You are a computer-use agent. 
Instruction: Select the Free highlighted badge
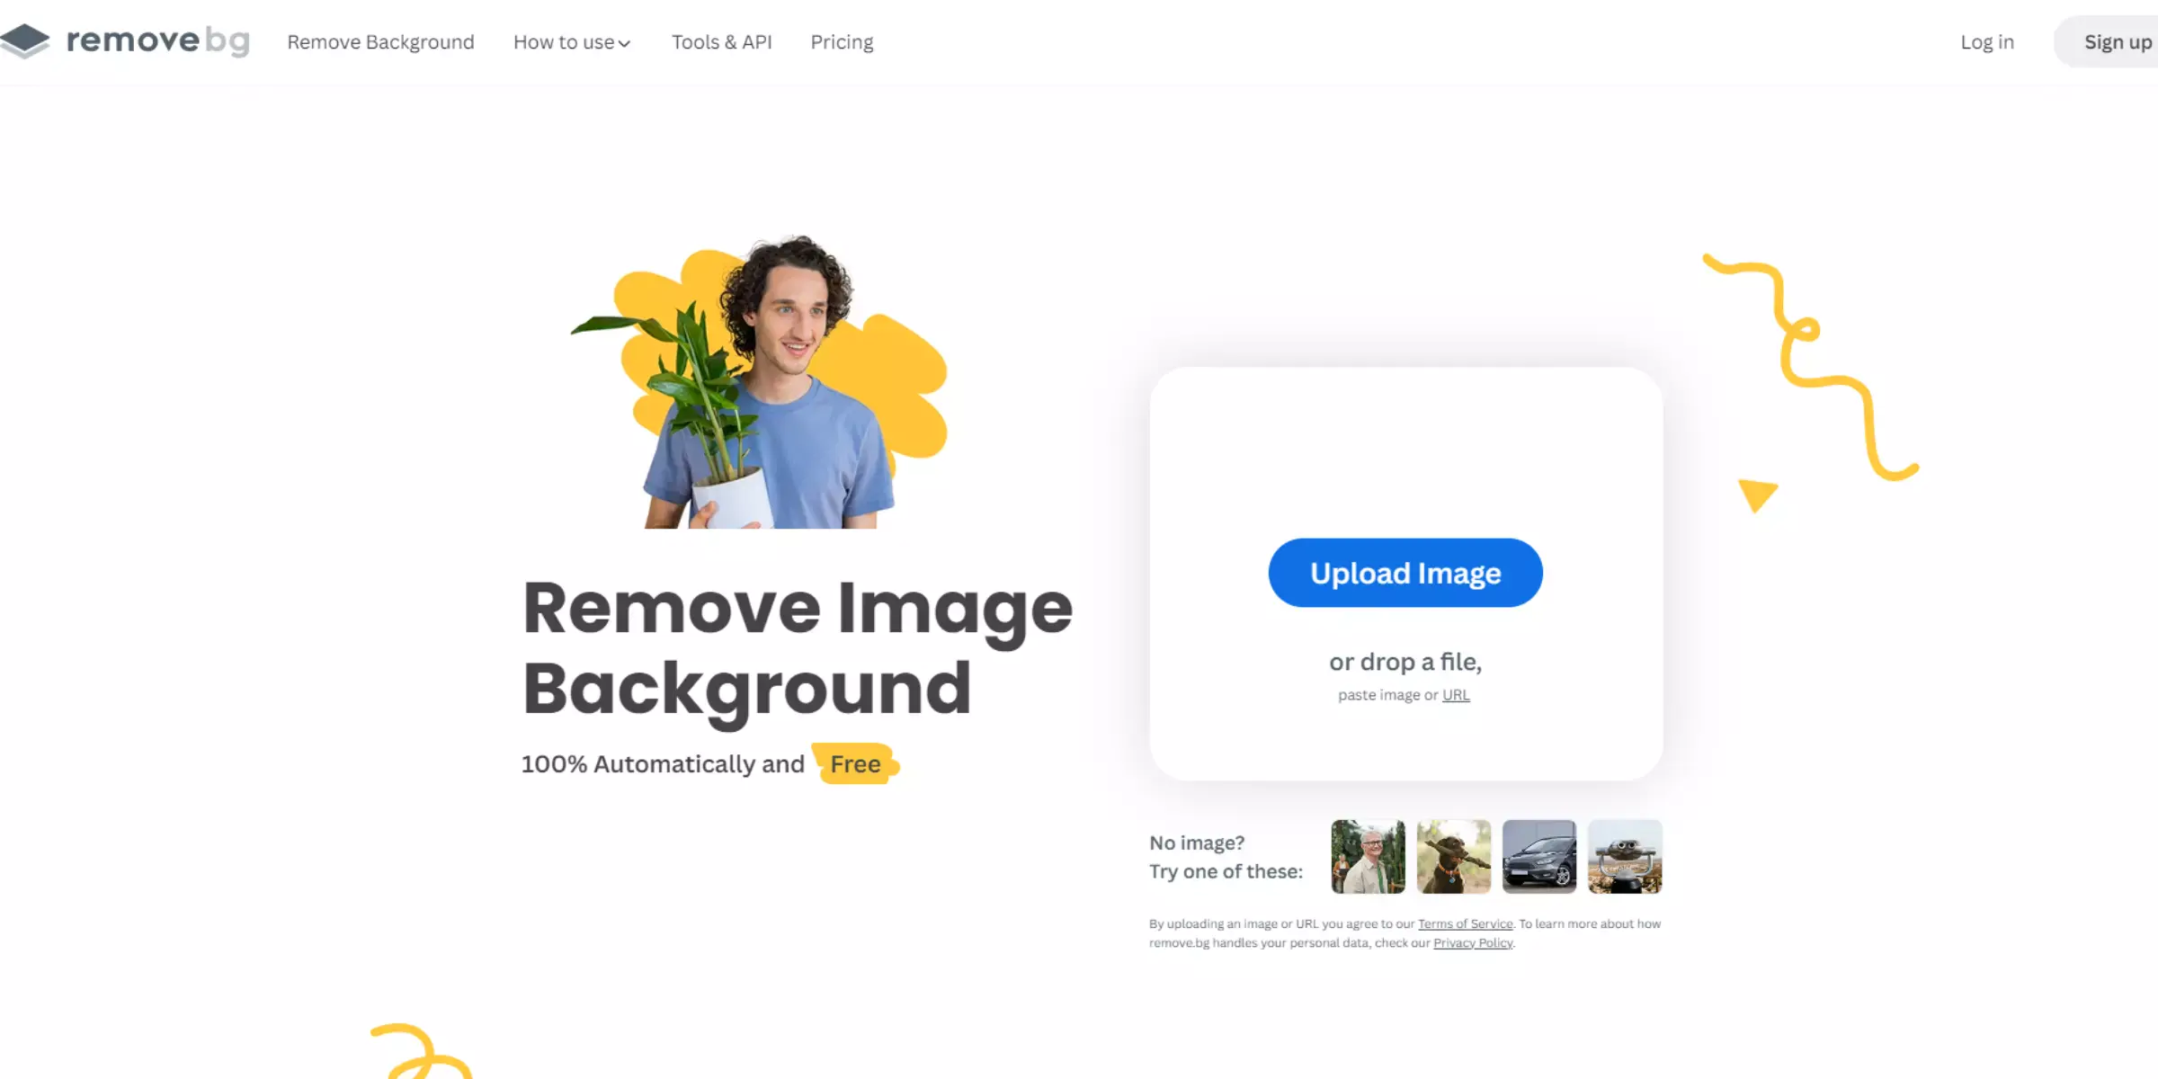[853, 763]
